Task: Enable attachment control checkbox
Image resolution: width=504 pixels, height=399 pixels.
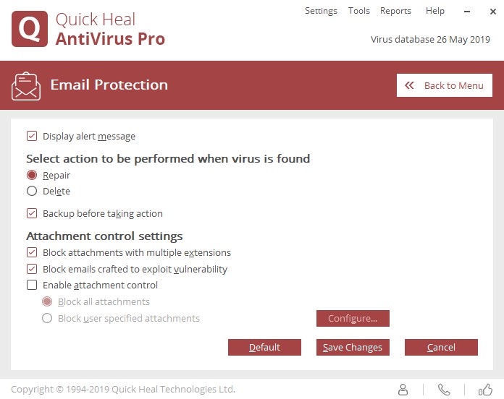Action: coord(32,286)
